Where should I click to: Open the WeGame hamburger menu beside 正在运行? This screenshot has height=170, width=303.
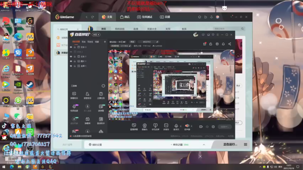pos(245,144)
